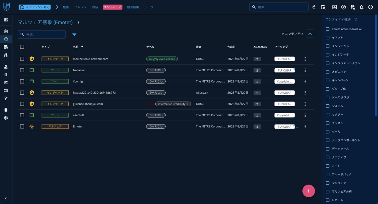Screen dimensions: 378x204
Task: Open the glicense.shenajou.com entity
Action: [x=88, y=104]
